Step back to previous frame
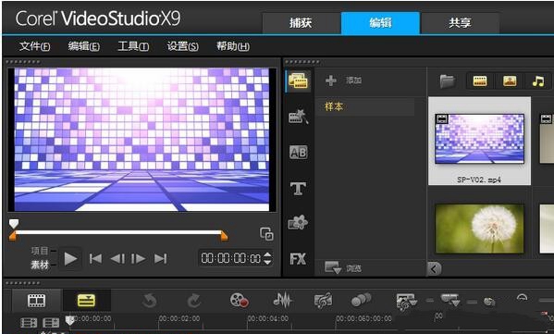The height and width of the screenshot is (334, 554). [x=117, y=259]
